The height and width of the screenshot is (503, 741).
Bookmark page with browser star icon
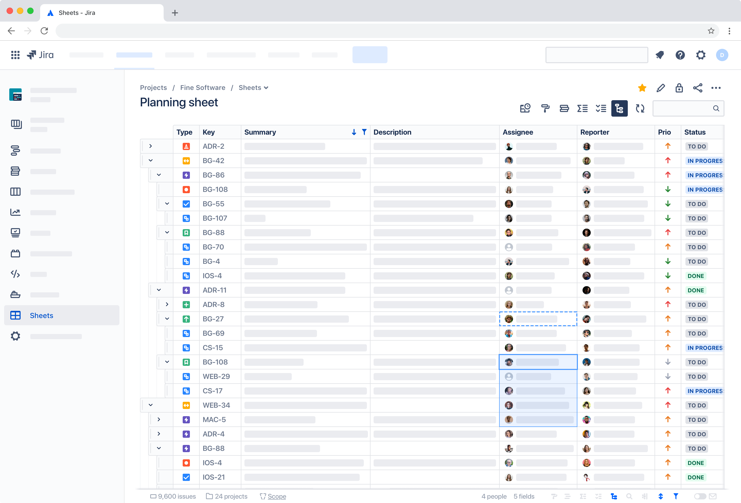click(x=711, y=31)
